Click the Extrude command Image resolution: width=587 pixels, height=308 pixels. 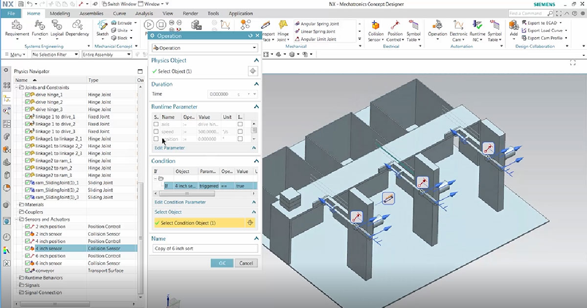coord(120,23)
